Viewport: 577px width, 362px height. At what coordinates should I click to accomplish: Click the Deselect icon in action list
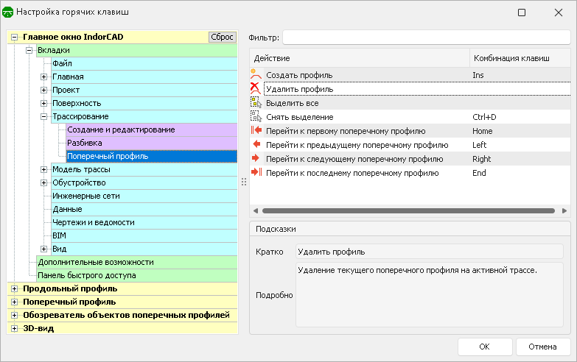pyautogui.click(x=256, y=117)
